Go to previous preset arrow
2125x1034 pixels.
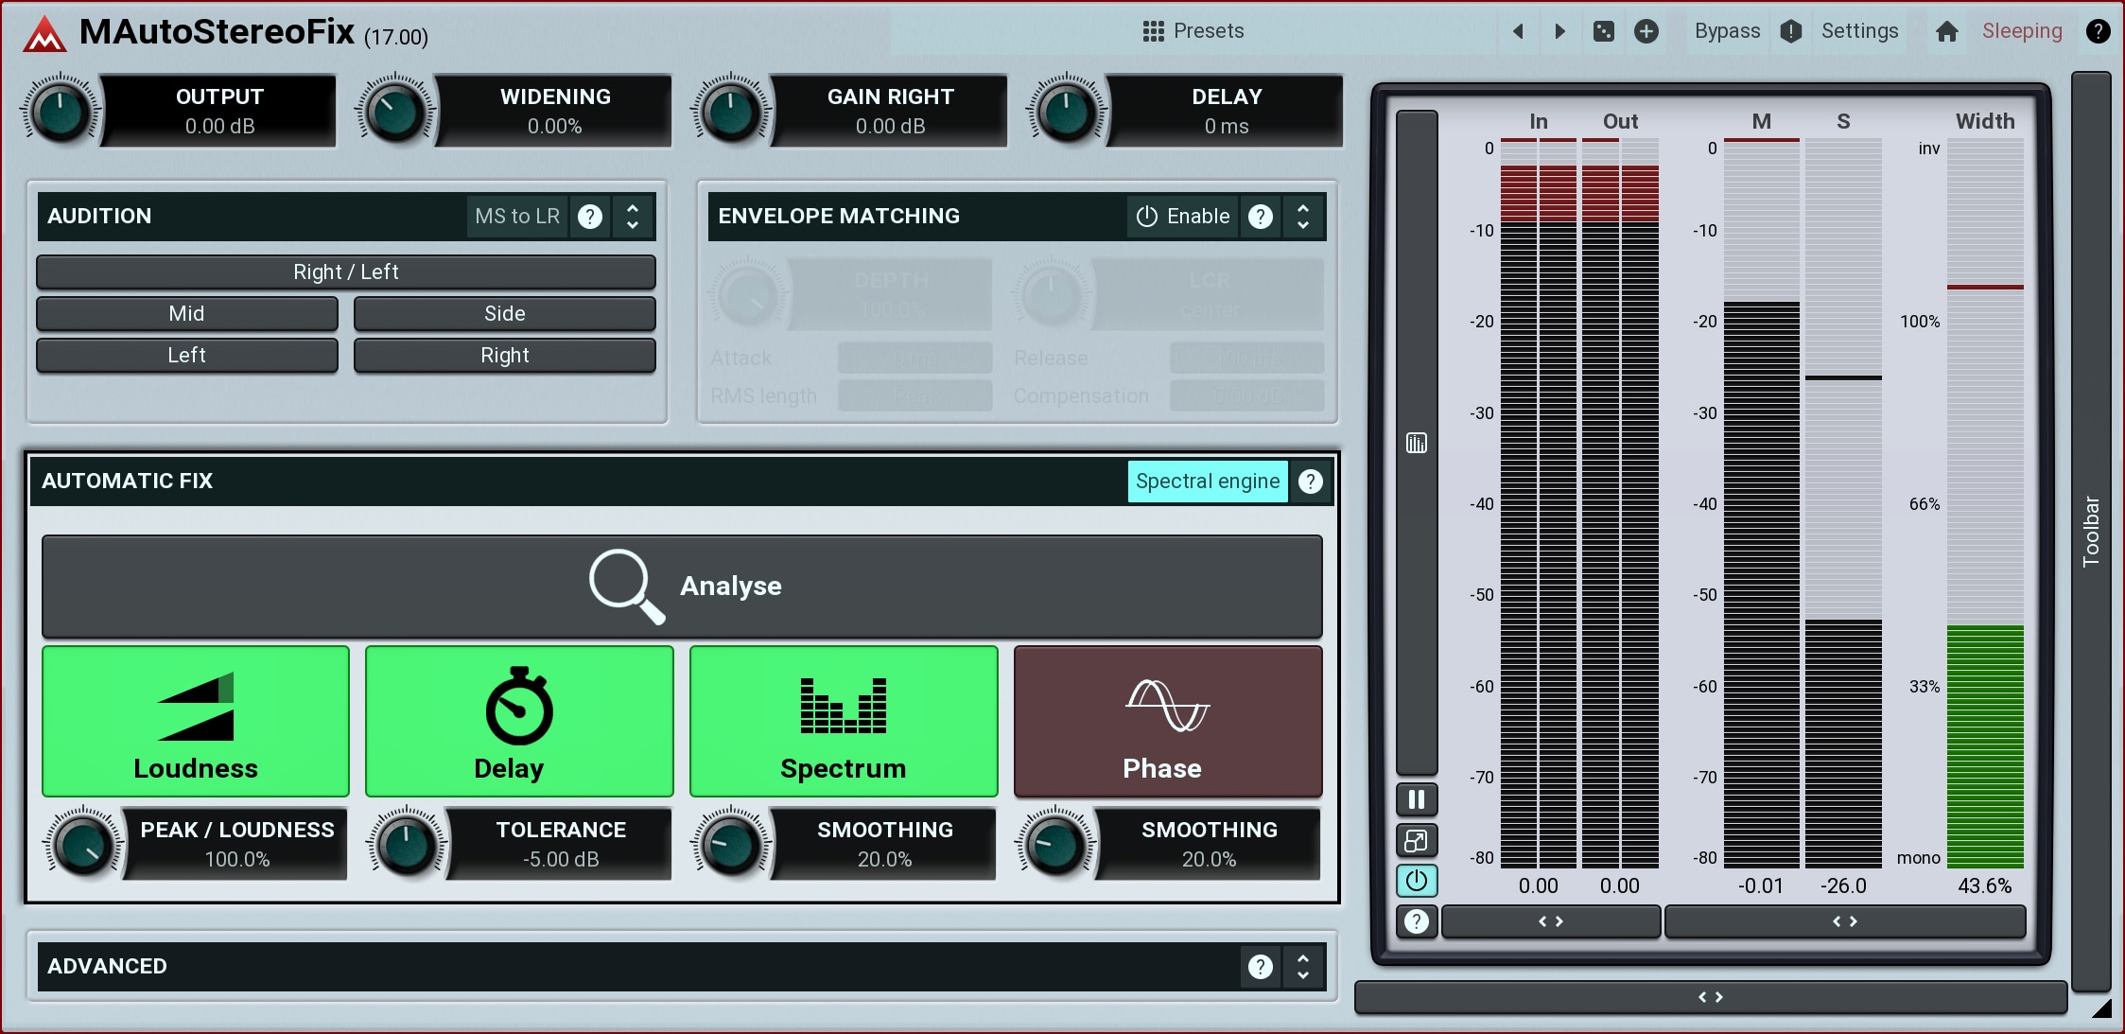tap(1518, 31)
